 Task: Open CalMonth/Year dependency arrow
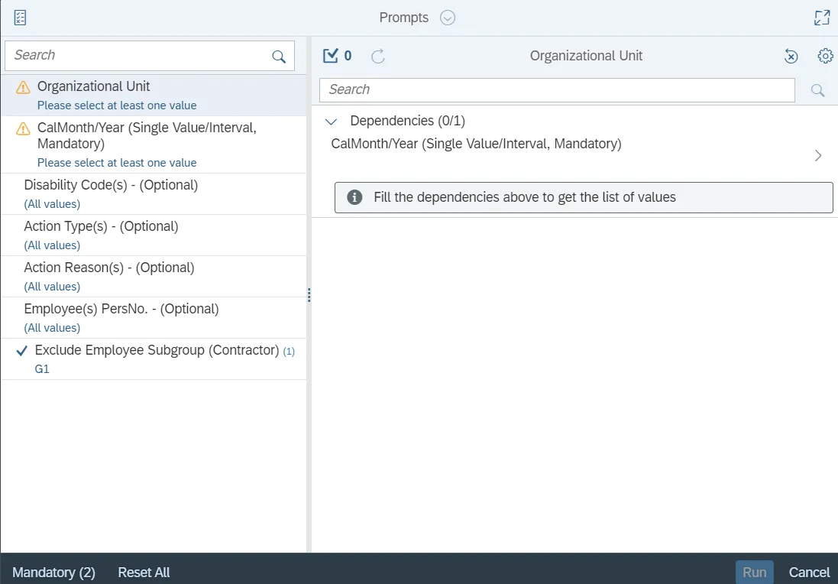pyautogui.click(x=818, y=155)
